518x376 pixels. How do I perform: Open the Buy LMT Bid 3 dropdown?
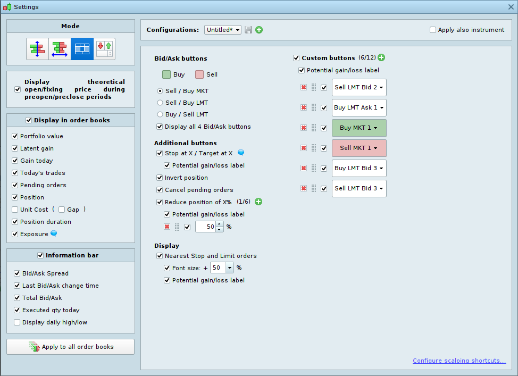(359, 168)
